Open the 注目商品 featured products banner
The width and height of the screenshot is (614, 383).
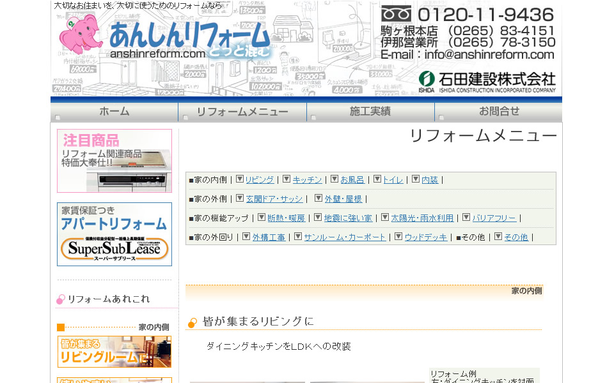(x=114, y=161)
